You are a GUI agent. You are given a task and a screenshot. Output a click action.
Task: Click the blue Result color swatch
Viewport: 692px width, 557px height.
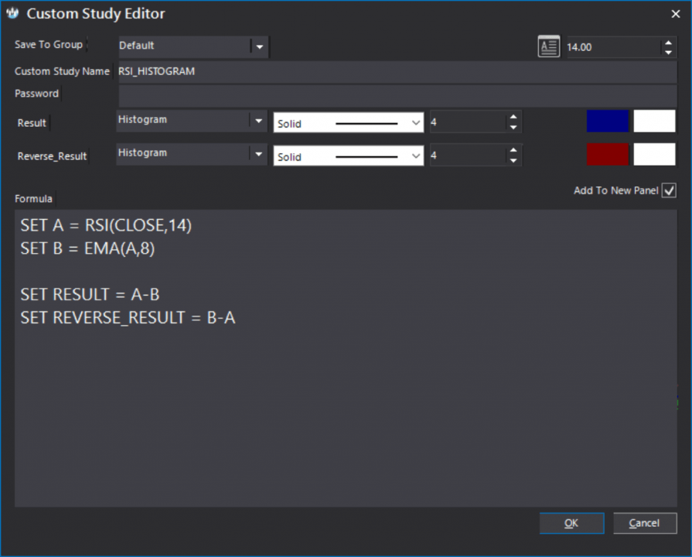[x=607, y=121]
